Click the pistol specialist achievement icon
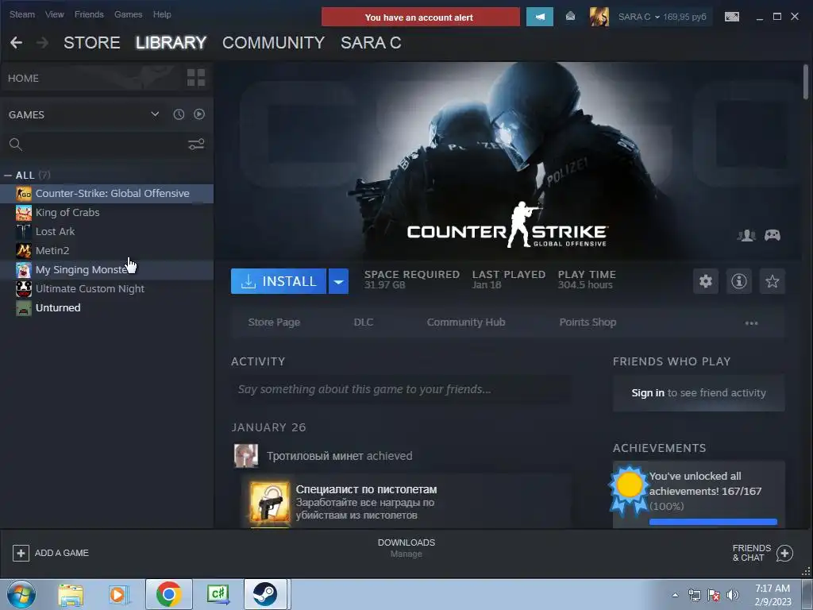 (x=270, y=502)
